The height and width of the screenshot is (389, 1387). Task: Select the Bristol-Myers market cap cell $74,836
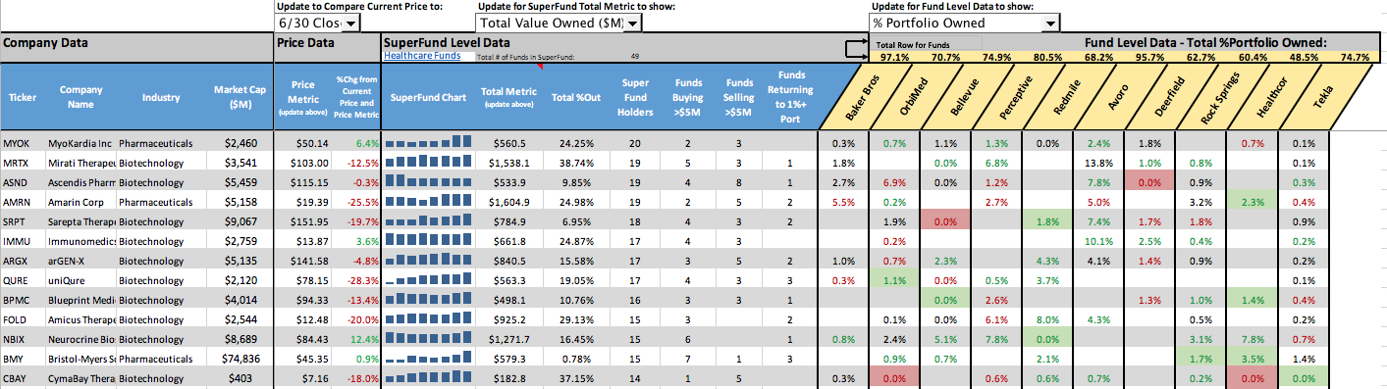(240, 360)
